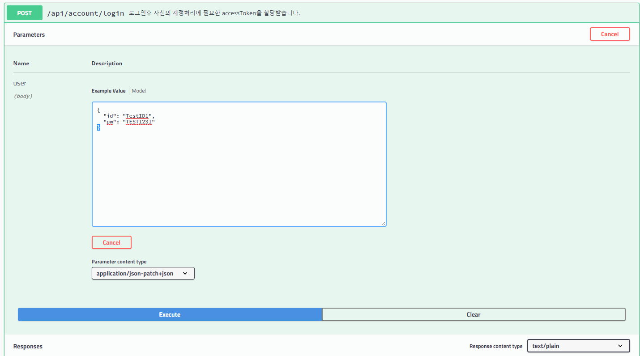The height and width of the screenshot is (356, 640).
Task: Click the chevron arrow beside application/json-patch+json
Action: tap(185, 273)
